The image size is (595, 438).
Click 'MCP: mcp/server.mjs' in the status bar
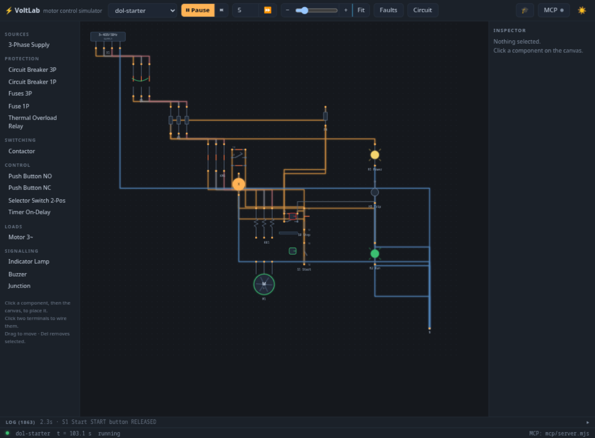[559, 433]
